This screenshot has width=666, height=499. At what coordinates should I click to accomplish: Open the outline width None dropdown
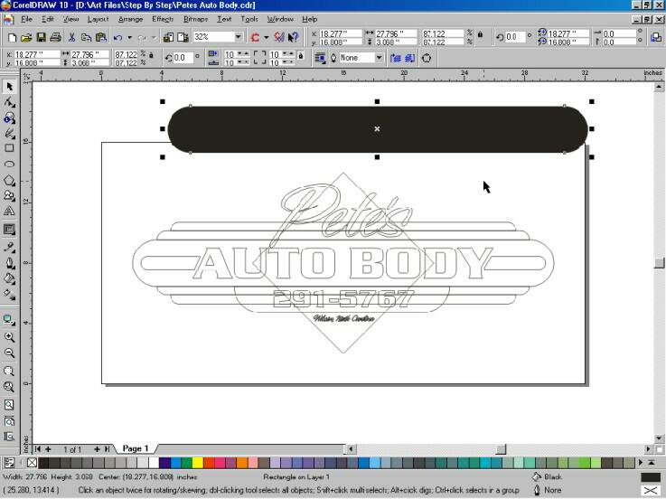click(379, 58)
